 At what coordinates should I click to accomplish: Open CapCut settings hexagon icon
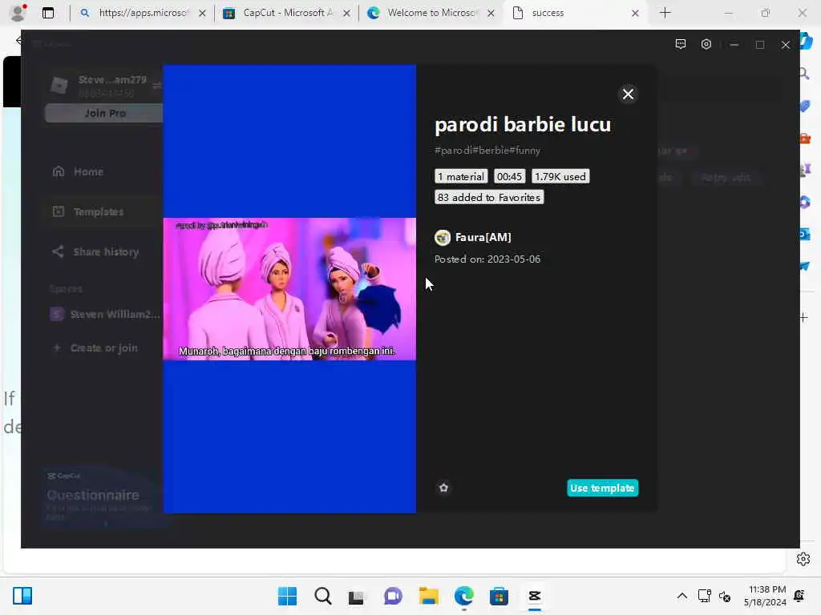point(706,45)
